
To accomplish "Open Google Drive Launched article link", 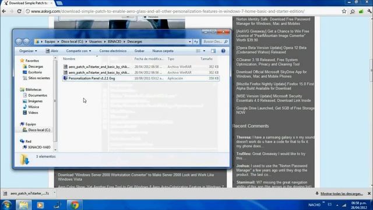I will point(275,110).
